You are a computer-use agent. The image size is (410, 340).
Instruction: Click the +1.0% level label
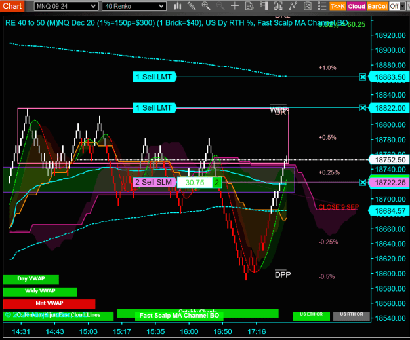(327, 68)
